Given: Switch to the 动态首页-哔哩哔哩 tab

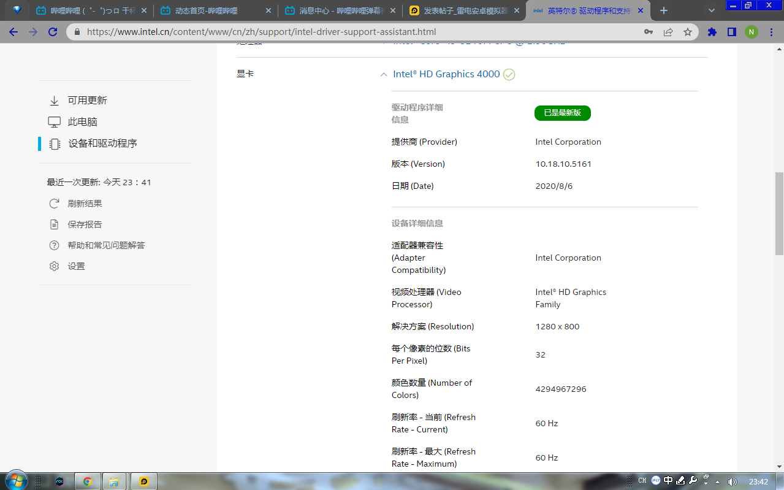Looking at the screenshot, I should click(x=206, y=10).
